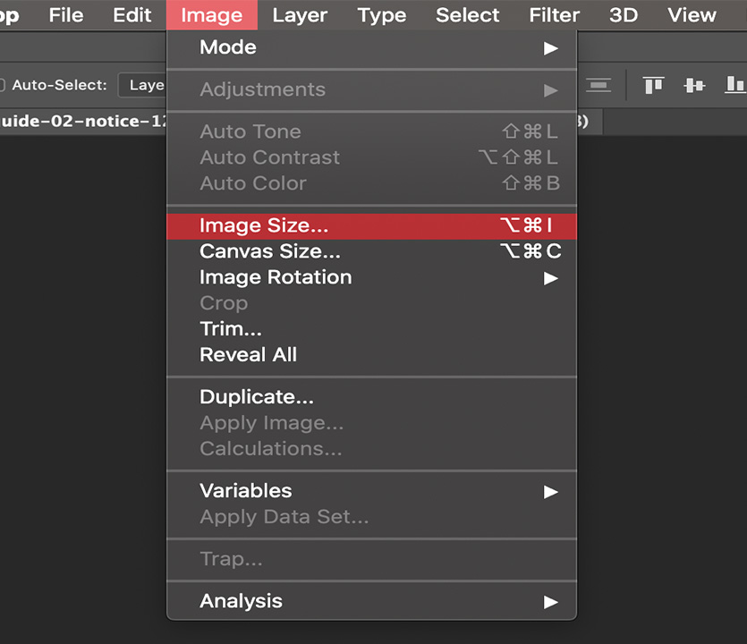Image resolution: width=747 pixels, height=644 pixels.
Task: Click the align vertical centers icon
Action: (x=694, y=85)
